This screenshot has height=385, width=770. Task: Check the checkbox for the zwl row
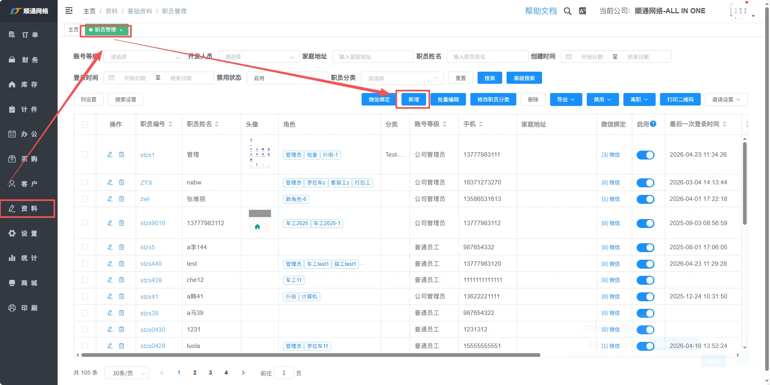pos(85,199)
